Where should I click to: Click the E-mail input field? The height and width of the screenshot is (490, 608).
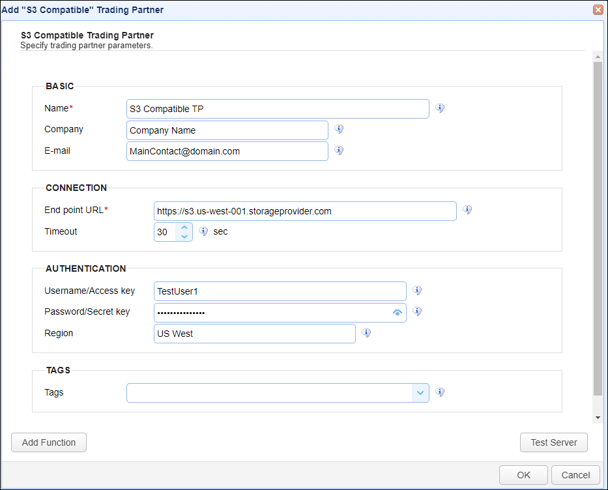(227, 151)
